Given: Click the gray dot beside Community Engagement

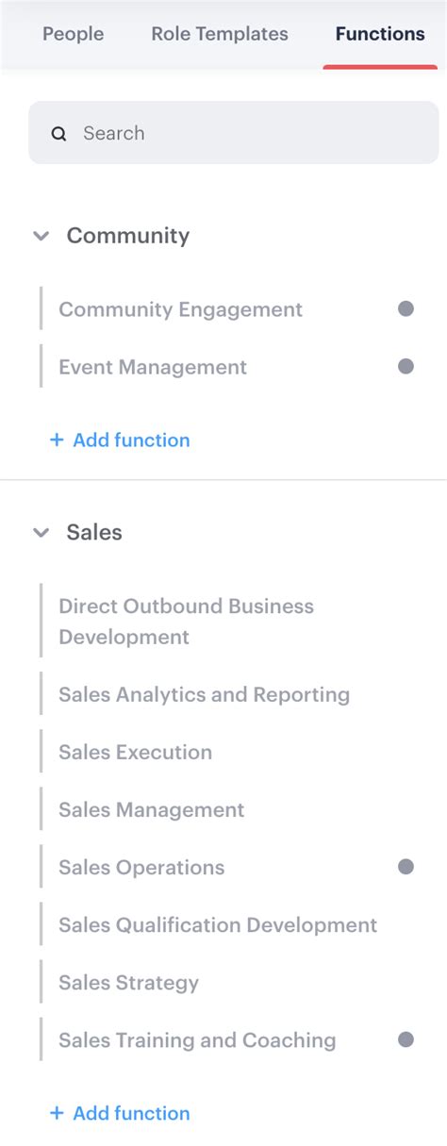Looking at the screenshot, I should pos(406,308).
